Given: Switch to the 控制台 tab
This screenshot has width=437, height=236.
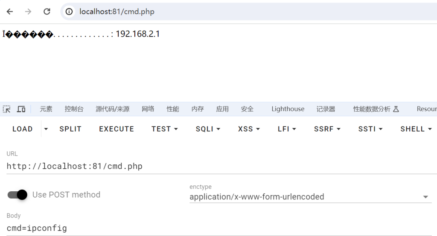Looking at the screenshot, I should point(74,109).
